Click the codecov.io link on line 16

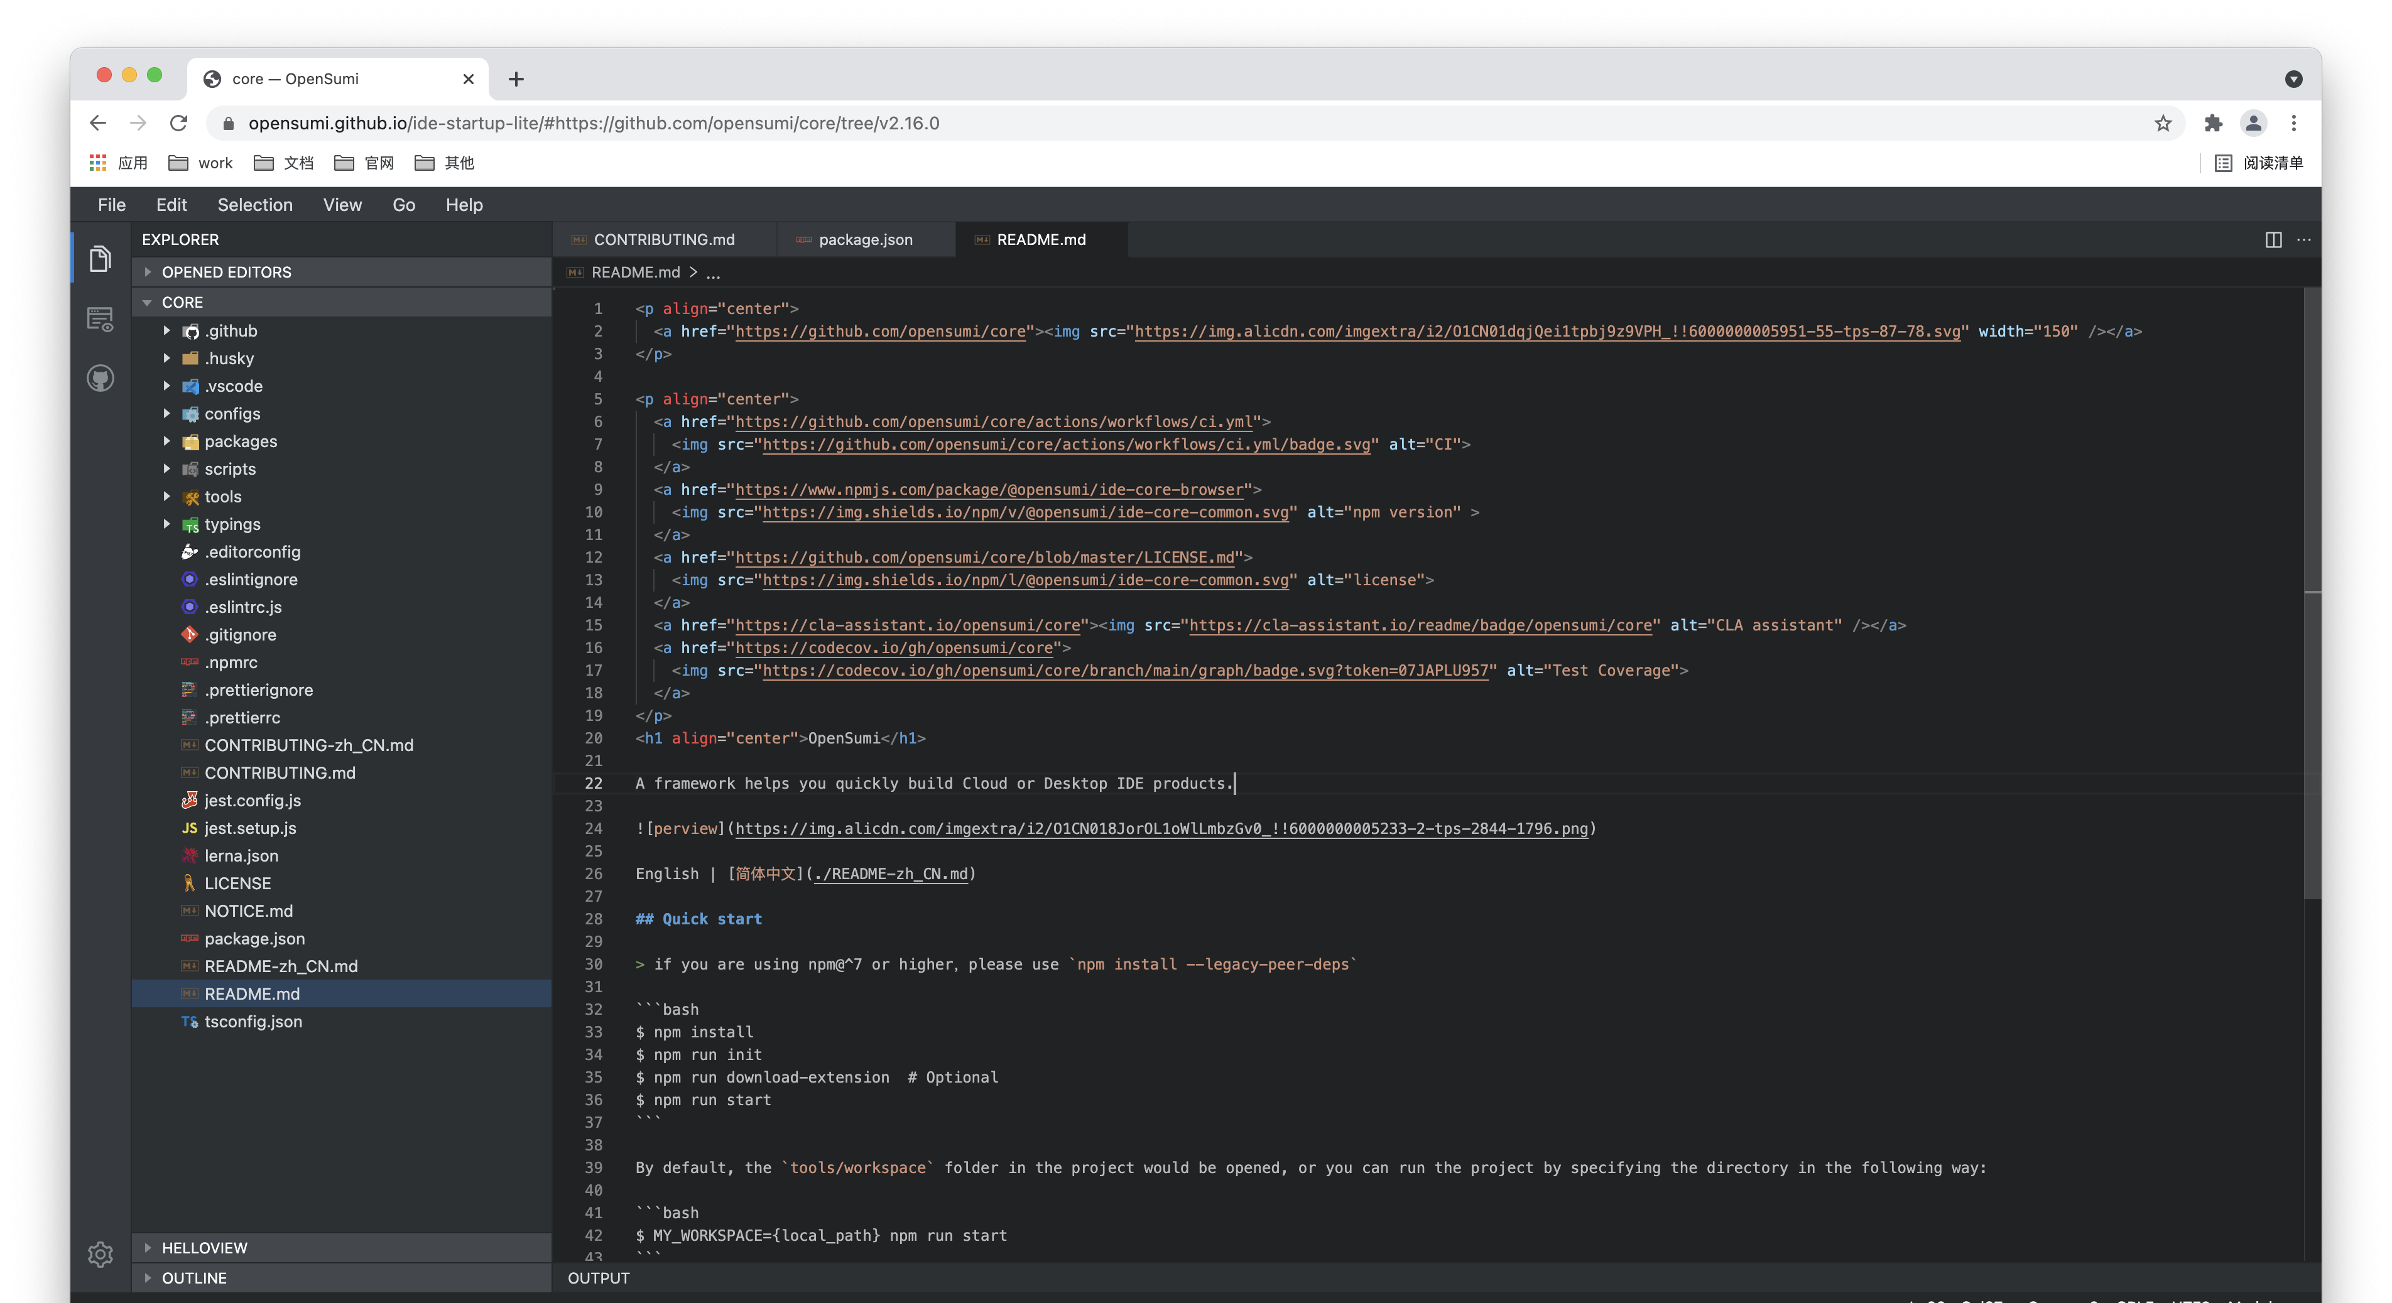pyautogui.click(x=894, y=648)
